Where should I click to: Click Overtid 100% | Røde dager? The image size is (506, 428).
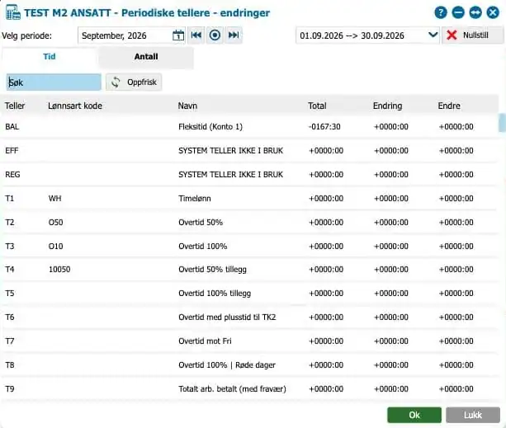pos(227,365)
